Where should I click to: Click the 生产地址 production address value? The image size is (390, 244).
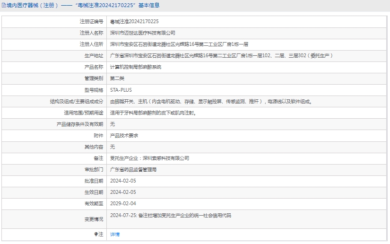[222, 56]
